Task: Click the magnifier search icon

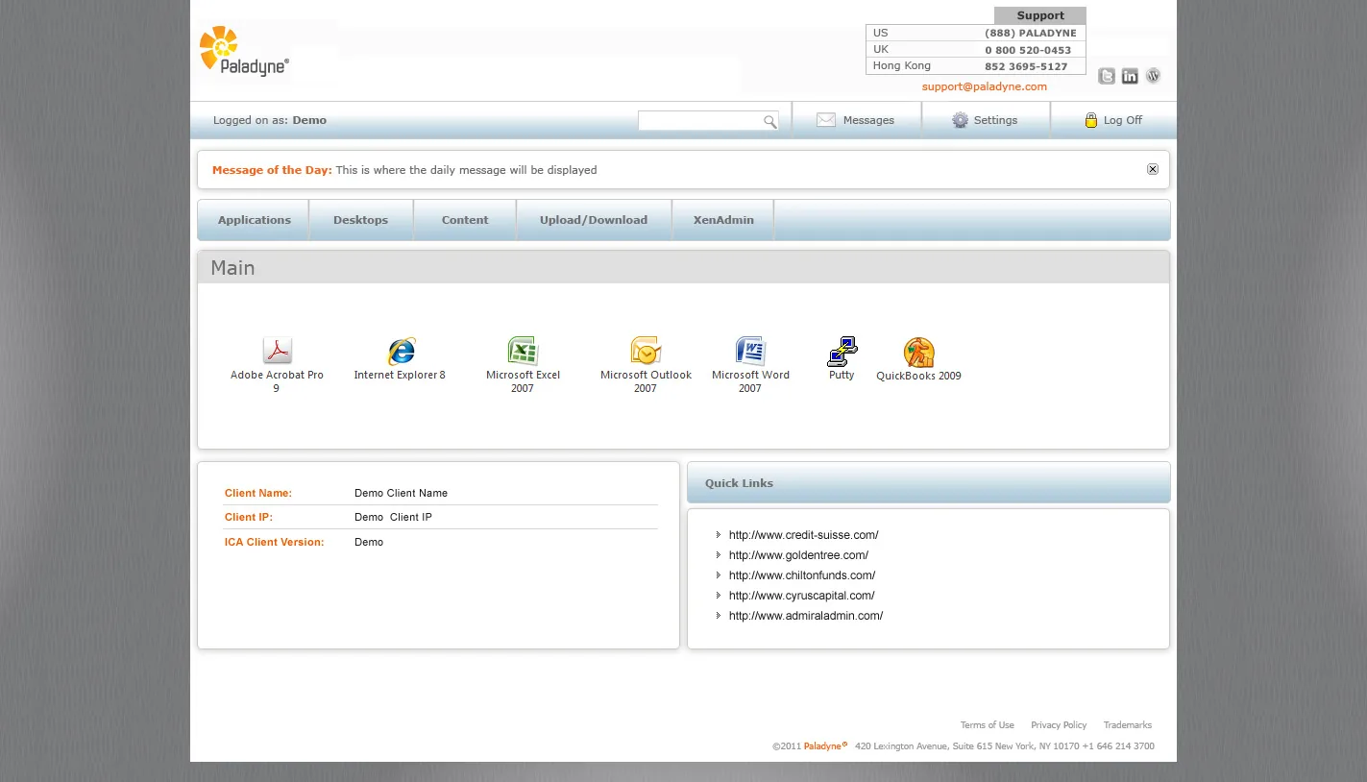Action: pos(769,121)
